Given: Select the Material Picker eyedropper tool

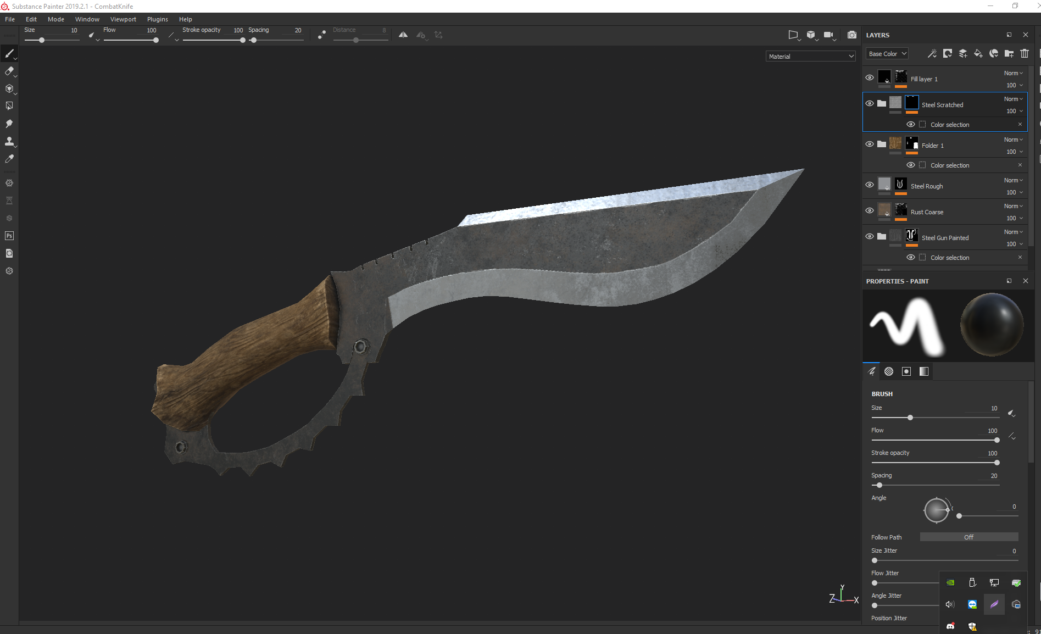Looking at the screenshot, I should tap(9, 159).
